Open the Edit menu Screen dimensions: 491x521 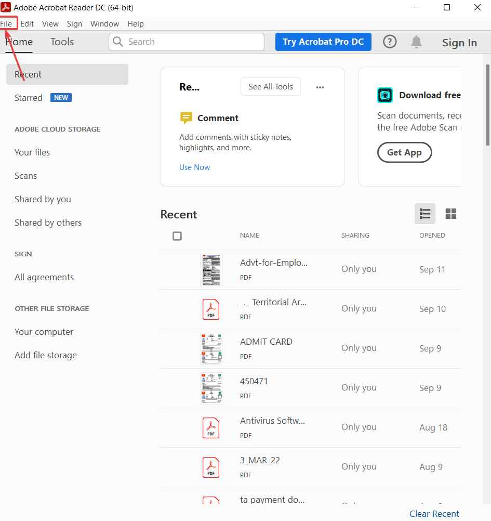pos(27,24)
